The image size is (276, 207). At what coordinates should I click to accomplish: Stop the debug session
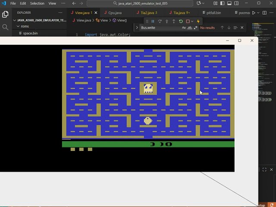coord(188,21)
